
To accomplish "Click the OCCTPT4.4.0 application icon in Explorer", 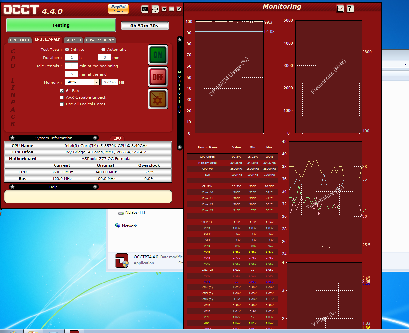I will [122, 260].
